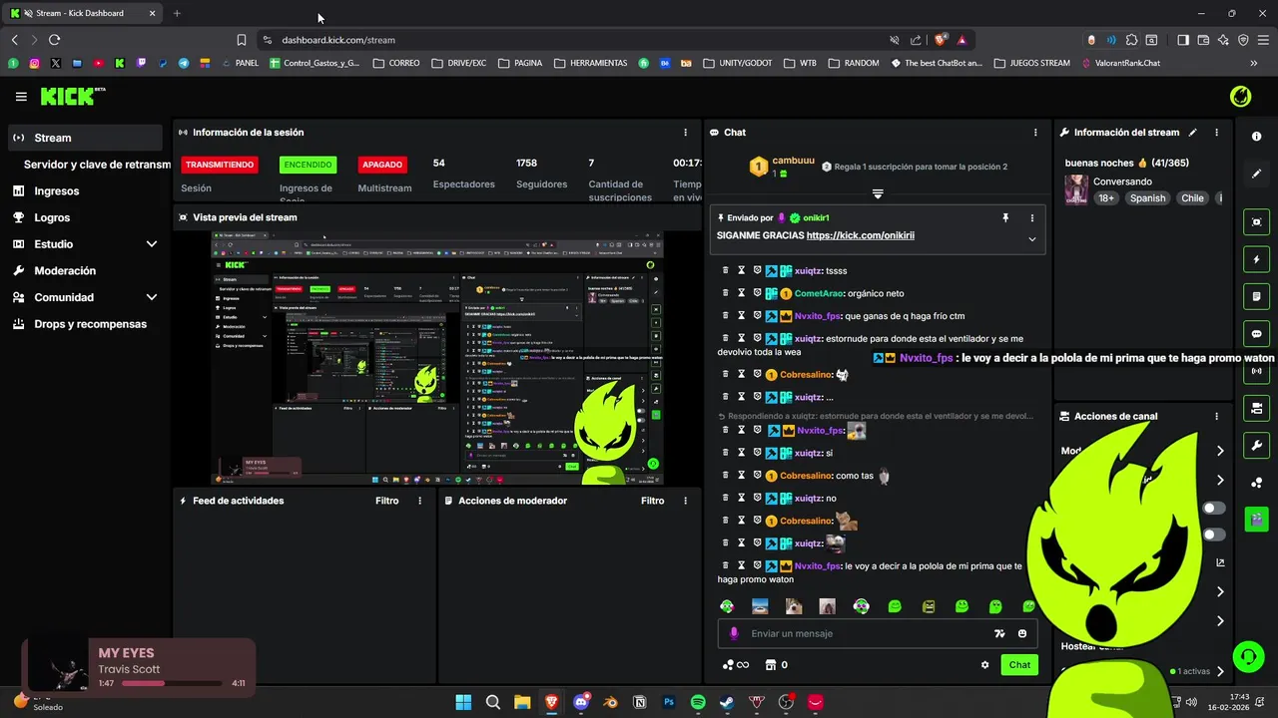Click the Brave Shields icon in address bar
1278x718 pixels.
click(x=941, y=40)
